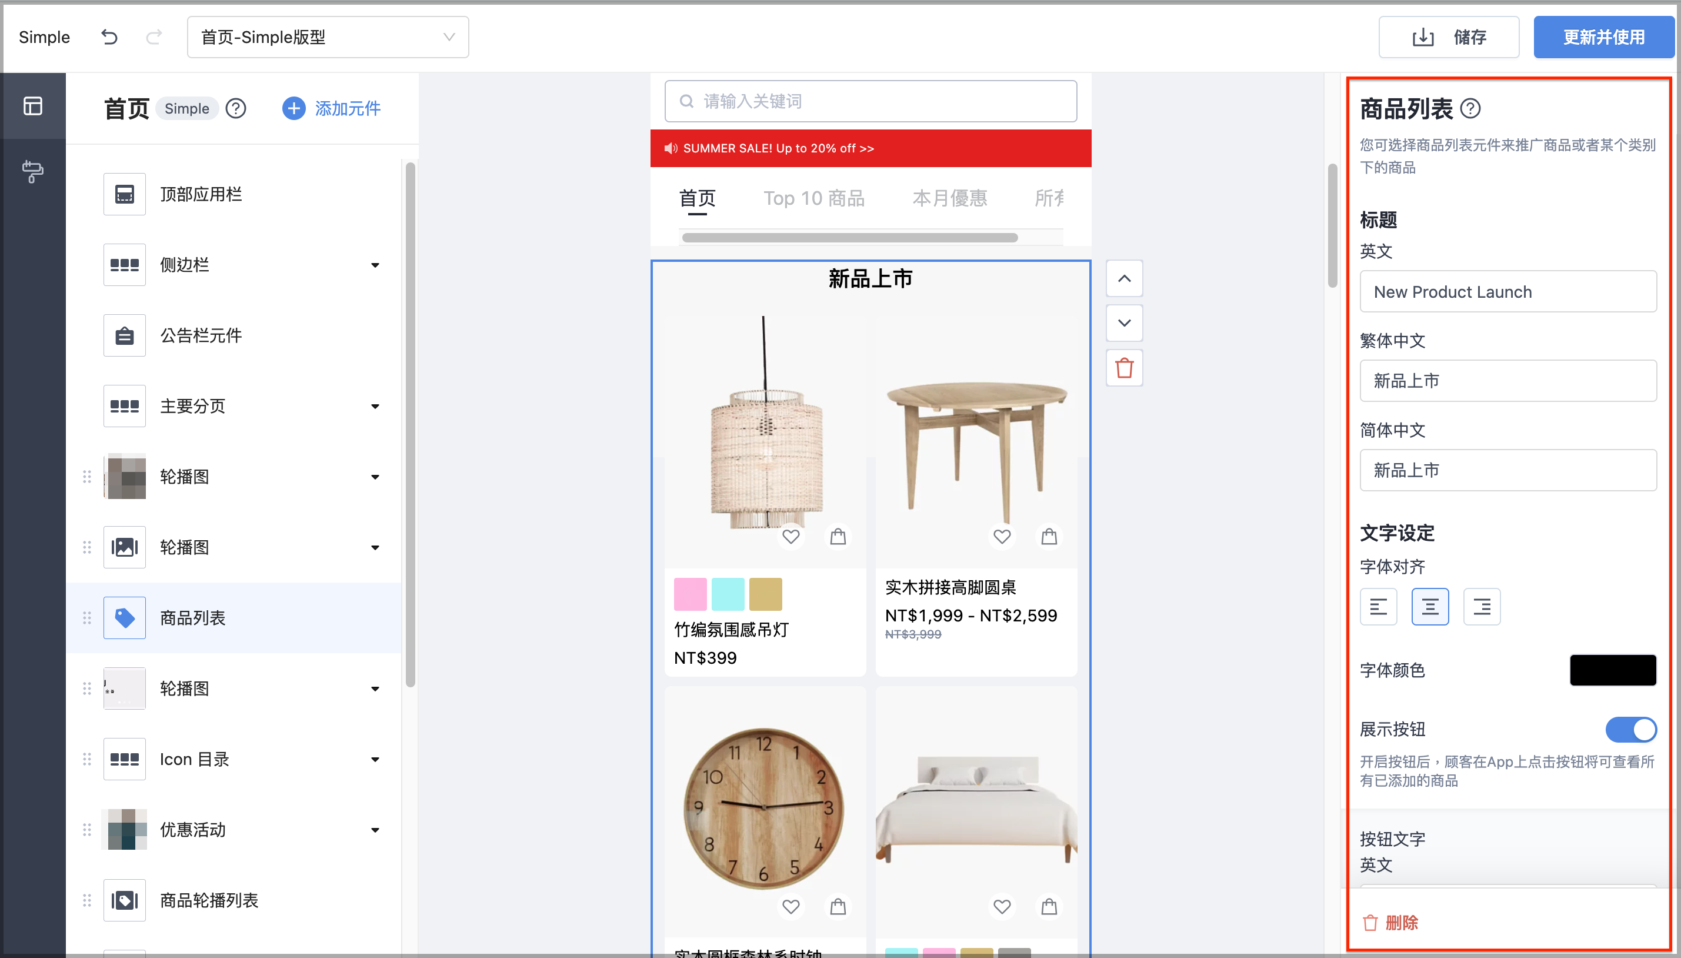Select the pink color swatch on lamp
1681x958 pixels.
coord(691,594)
